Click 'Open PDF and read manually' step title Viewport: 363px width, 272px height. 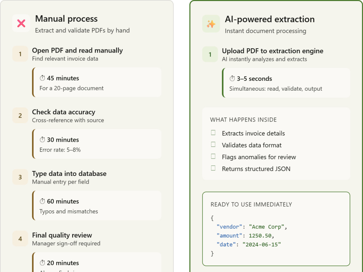point(78,50)
